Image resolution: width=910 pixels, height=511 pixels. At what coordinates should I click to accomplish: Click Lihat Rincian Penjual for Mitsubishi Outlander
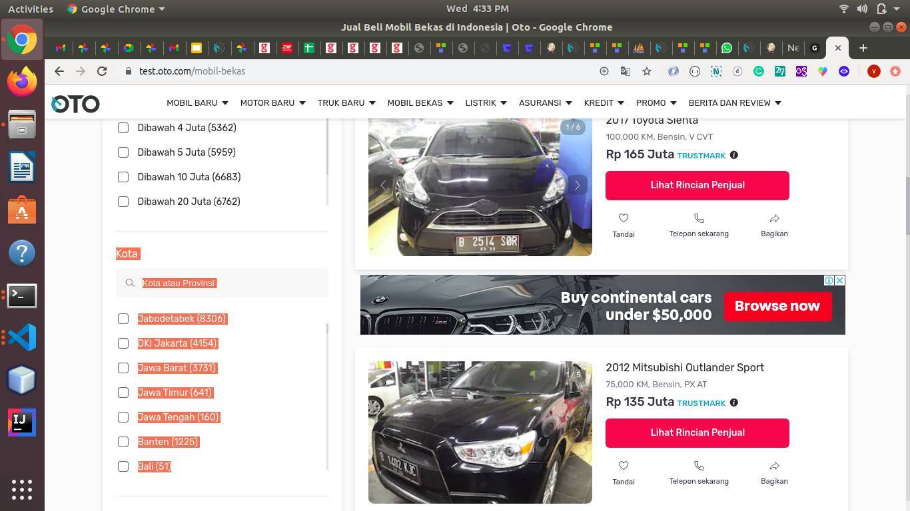point(697,432)
